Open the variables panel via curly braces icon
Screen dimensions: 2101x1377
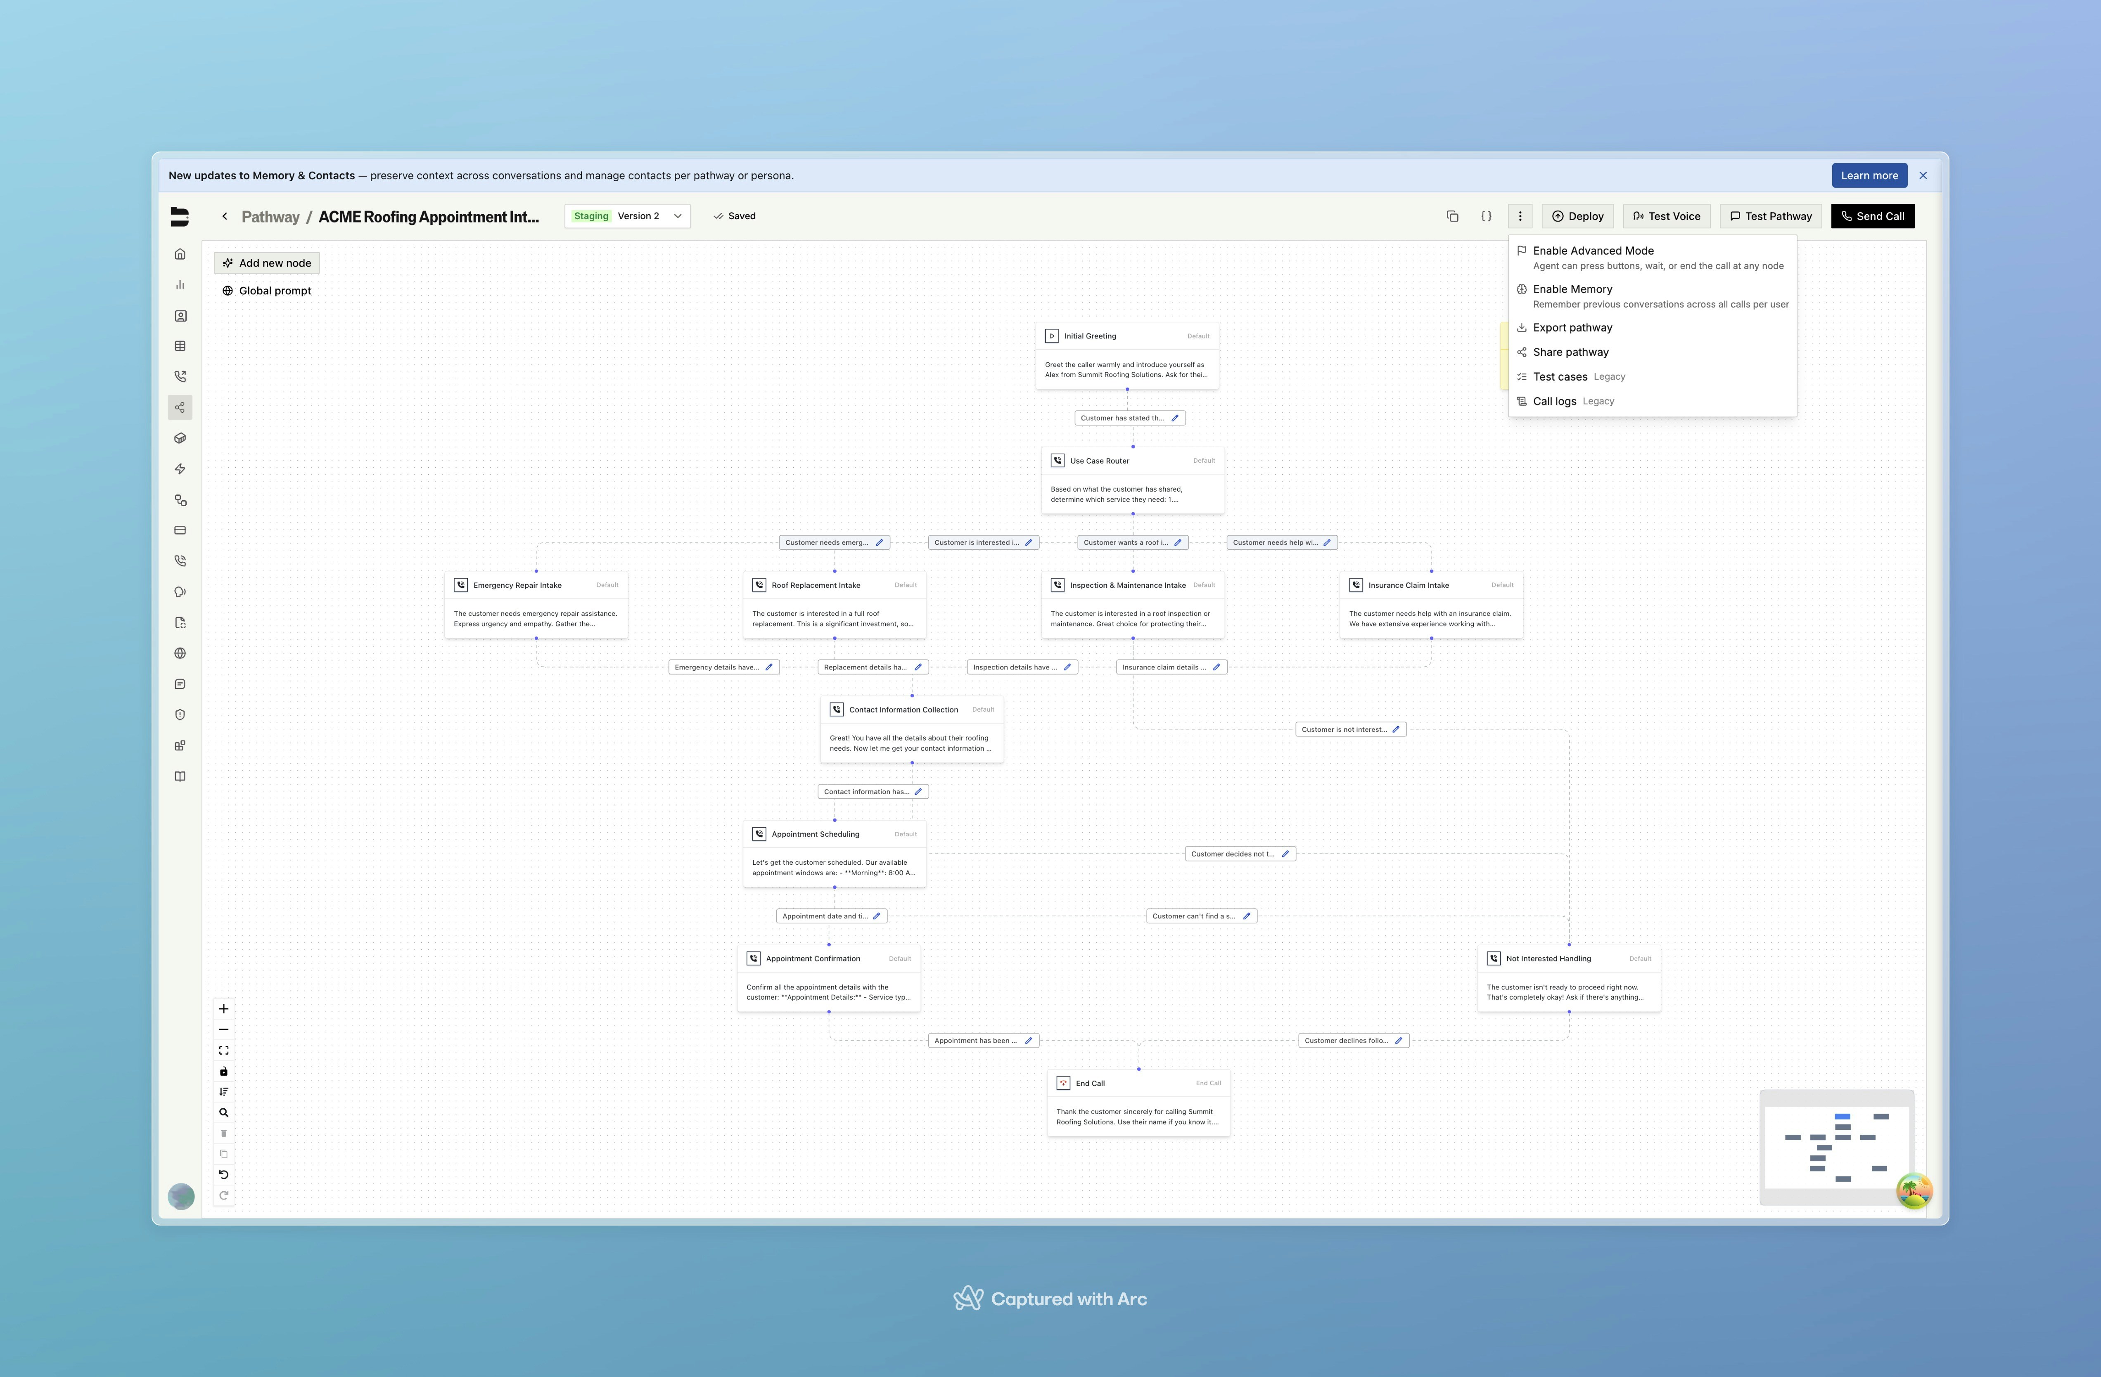(1487, 215)
